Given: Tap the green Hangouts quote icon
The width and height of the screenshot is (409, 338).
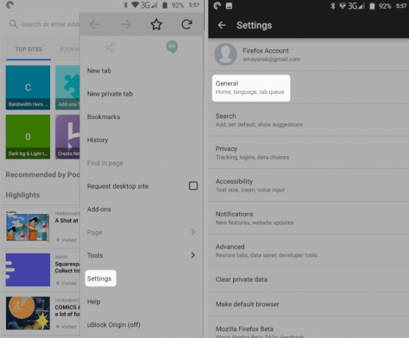Looking at the screenshot, I should (172, 47).
